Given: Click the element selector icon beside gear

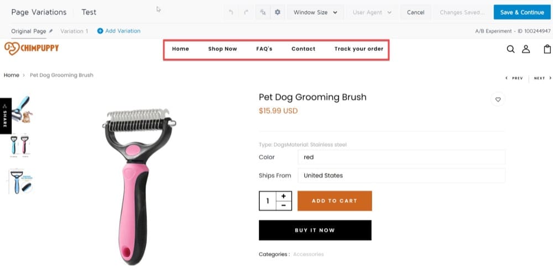Looking at the screenshot, I should point(263,12).
